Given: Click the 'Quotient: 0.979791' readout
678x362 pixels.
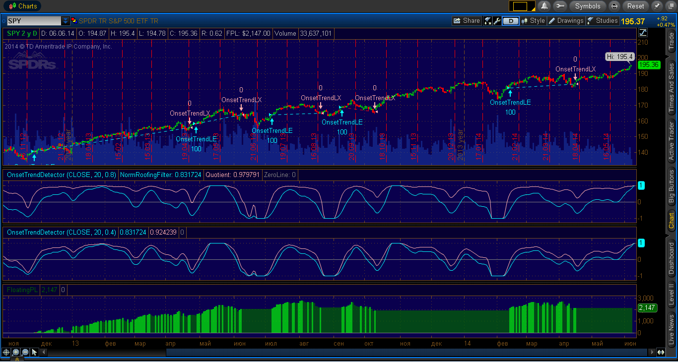Looking at the screenshot, I should (x=233, y=175).
